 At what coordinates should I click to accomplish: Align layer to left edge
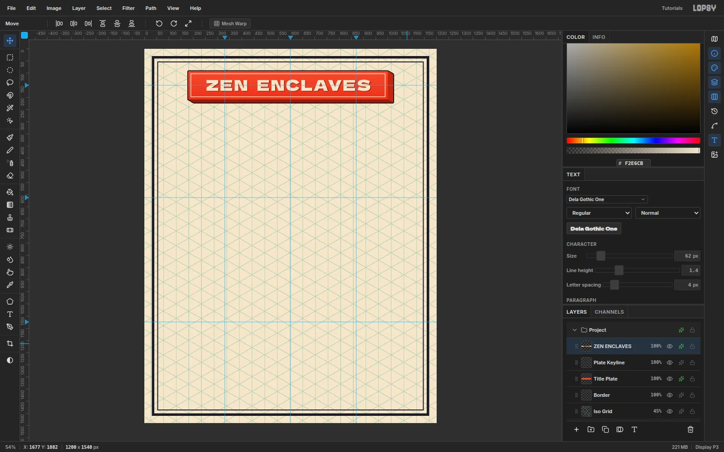click(x=59, y=24)
